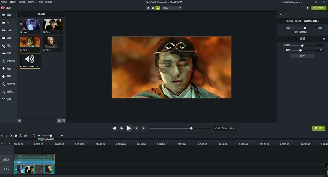
Task: Click the playback scrubber bar handle
Action: 191,128
